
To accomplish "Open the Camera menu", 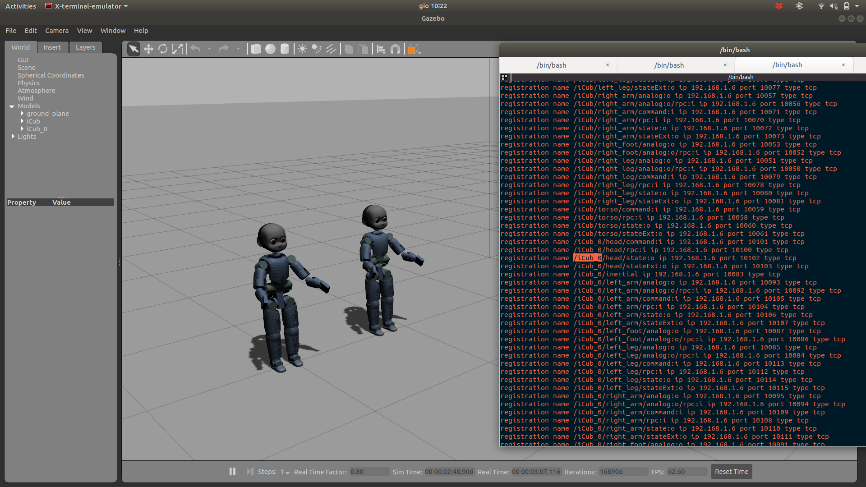I will pyautogui.click(x=57, y=31).
